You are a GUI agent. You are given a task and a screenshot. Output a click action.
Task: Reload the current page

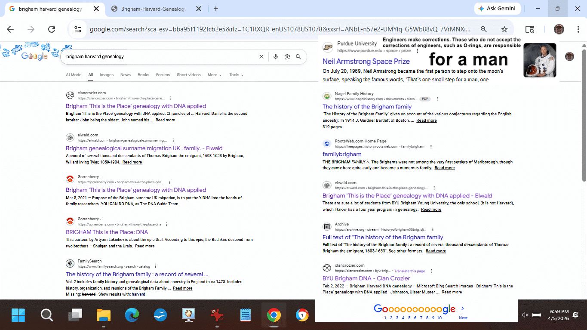point(52,29)
